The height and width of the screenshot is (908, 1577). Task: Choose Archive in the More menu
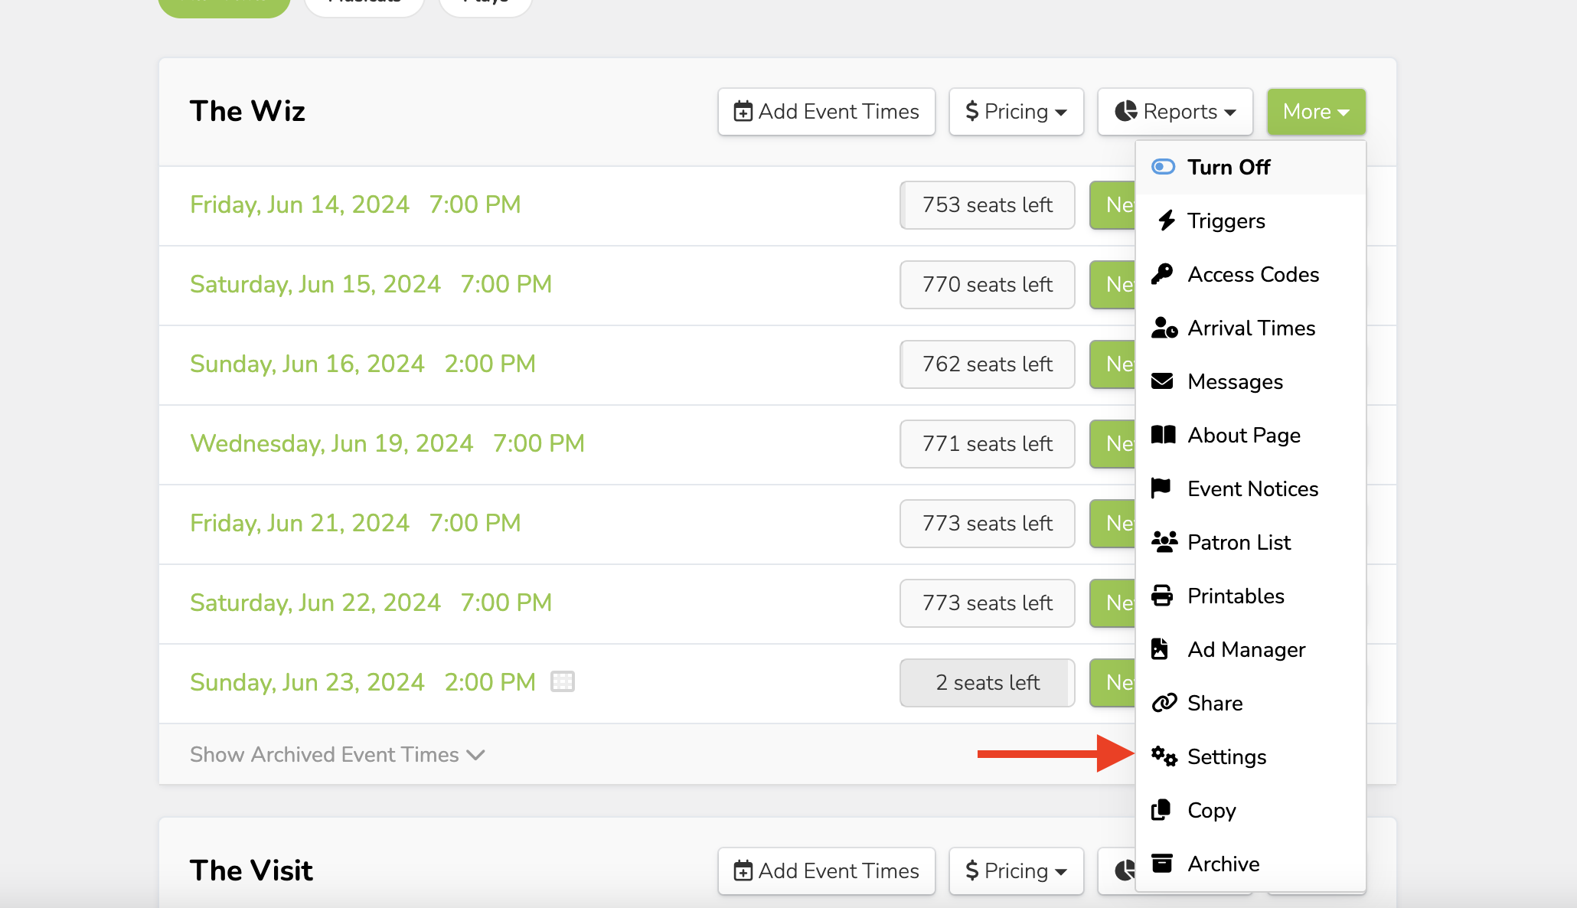(1223, 864)
